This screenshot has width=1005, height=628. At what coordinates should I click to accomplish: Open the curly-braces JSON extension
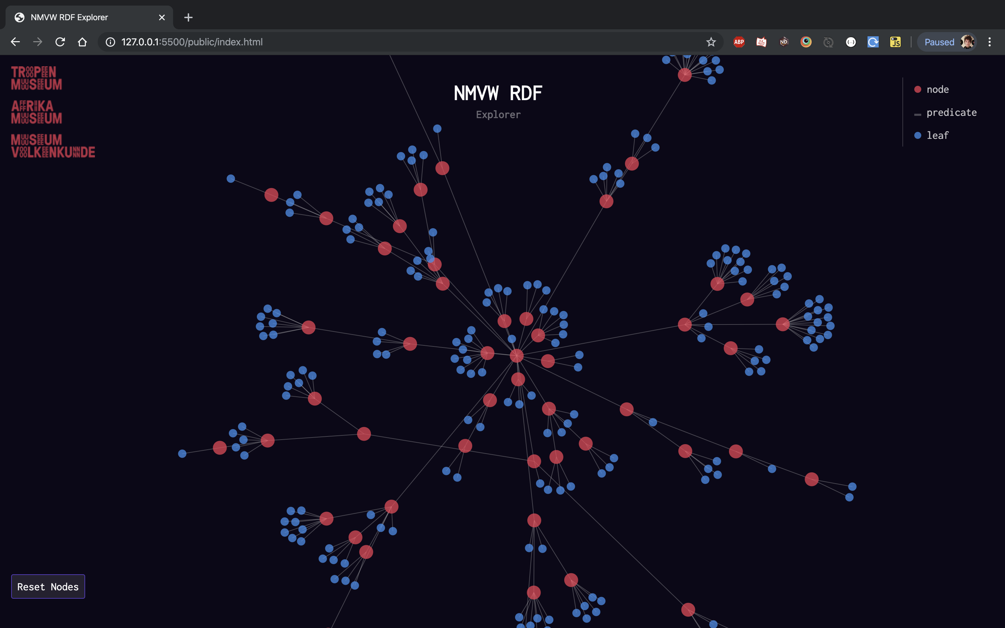point(850,42)
